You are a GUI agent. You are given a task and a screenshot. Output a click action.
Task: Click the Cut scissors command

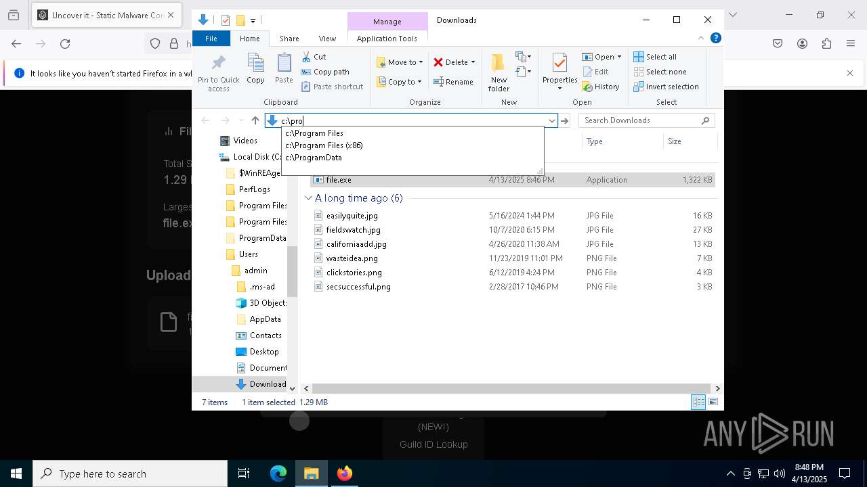(x=314, y=57)
